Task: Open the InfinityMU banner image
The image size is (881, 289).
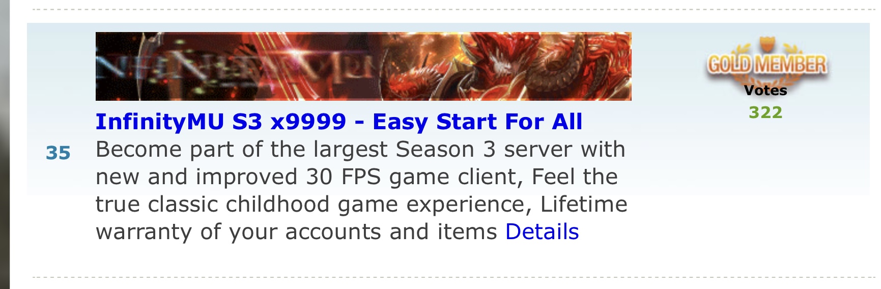Action: [363, 66]
